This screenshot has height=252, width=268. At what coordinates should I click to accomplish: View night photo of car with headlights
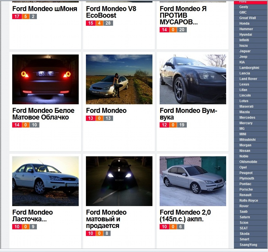click(119, 181)
